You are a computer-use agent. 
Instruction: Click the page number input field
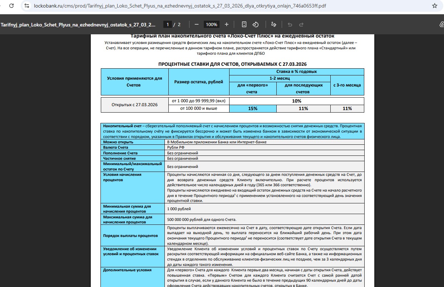(x=167, y=24)
